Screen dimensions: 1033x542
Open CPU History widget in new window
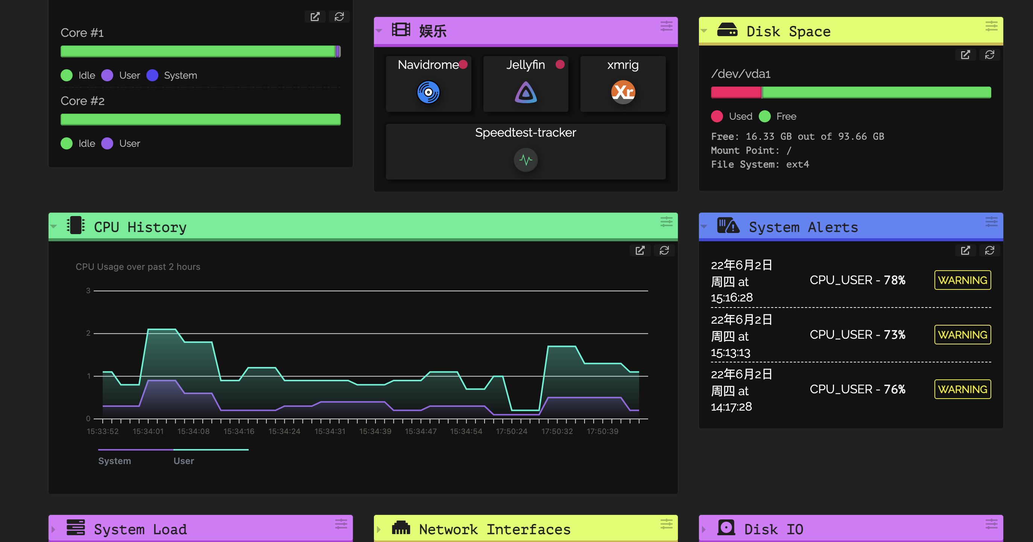[640, 250]
